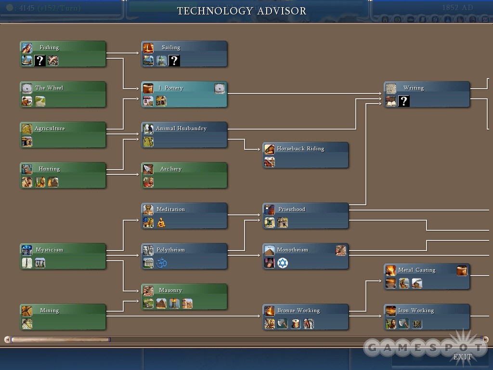The height and width of the screenshot is (370, 493).
Task: Click the Meditation label text
Action: pyautogui.click(x=171, y=209)
